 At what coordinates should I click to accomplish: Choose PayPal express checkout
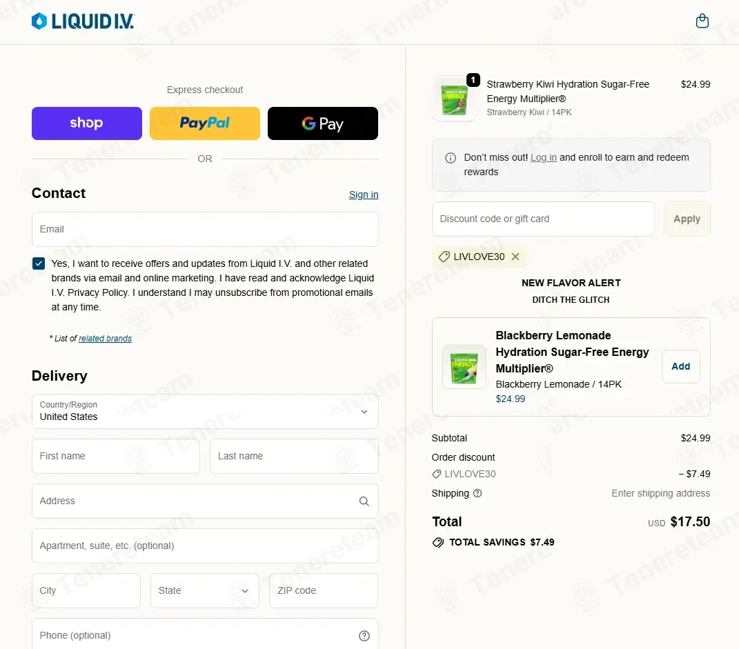point(205,123)
